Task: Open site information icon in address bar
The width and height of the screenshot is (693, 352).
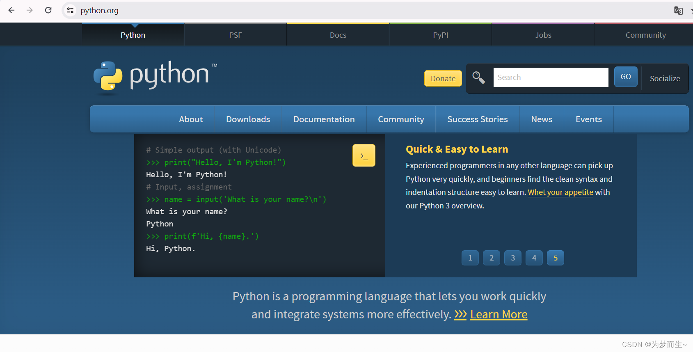Action: click(x=71, y=10)
